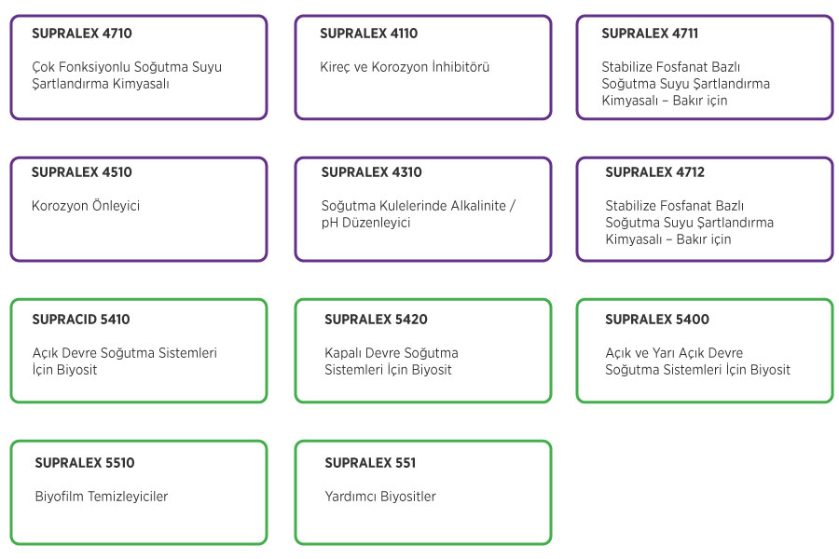
Task: Click the 'Korozyon Önleyici' description text
Action: point(86,206)
